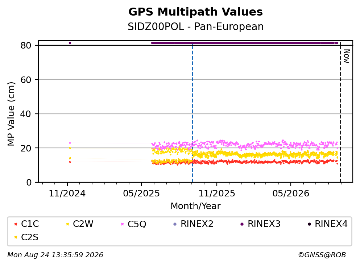Click the orange C2S legend marker
Screen dimensions: 360x266
tap(16, 237)
